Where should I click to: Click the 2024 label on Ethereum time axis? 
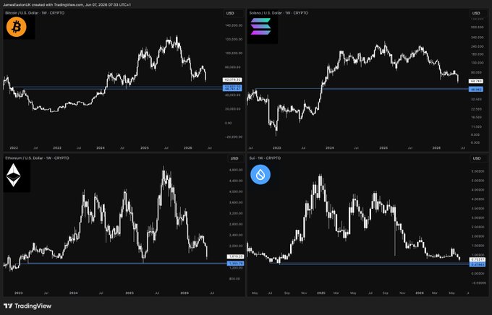click(73, 293)
